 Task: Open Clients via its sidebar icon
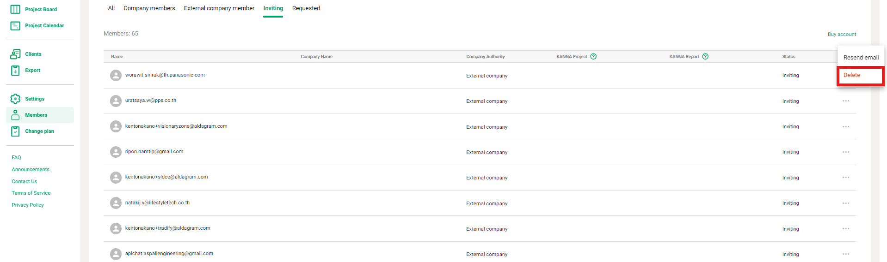(15, 54)
